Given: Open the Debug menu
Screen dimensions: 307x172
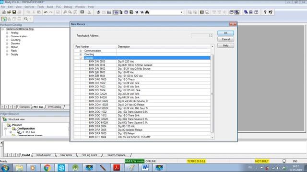Looking at the screenshot, I should (x=68, y=7).
